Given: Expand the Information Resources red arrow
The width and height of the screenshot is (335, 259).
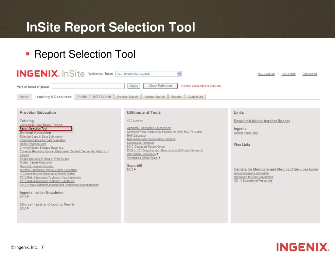Looking at the screenshot, I should coord(158,154).
